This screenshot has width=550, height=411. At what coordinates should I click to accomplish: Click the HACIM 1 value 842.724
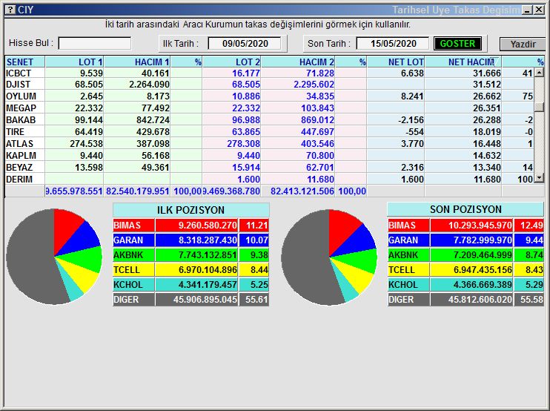pyautogui.click(x=153, y=120)
